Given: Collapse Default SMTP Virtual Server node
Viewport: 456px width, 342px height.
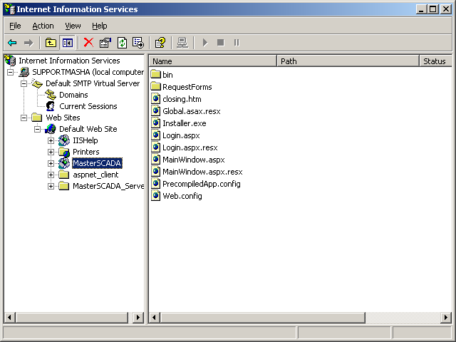Looking at the screenshot, I should [x=24, y=83].
